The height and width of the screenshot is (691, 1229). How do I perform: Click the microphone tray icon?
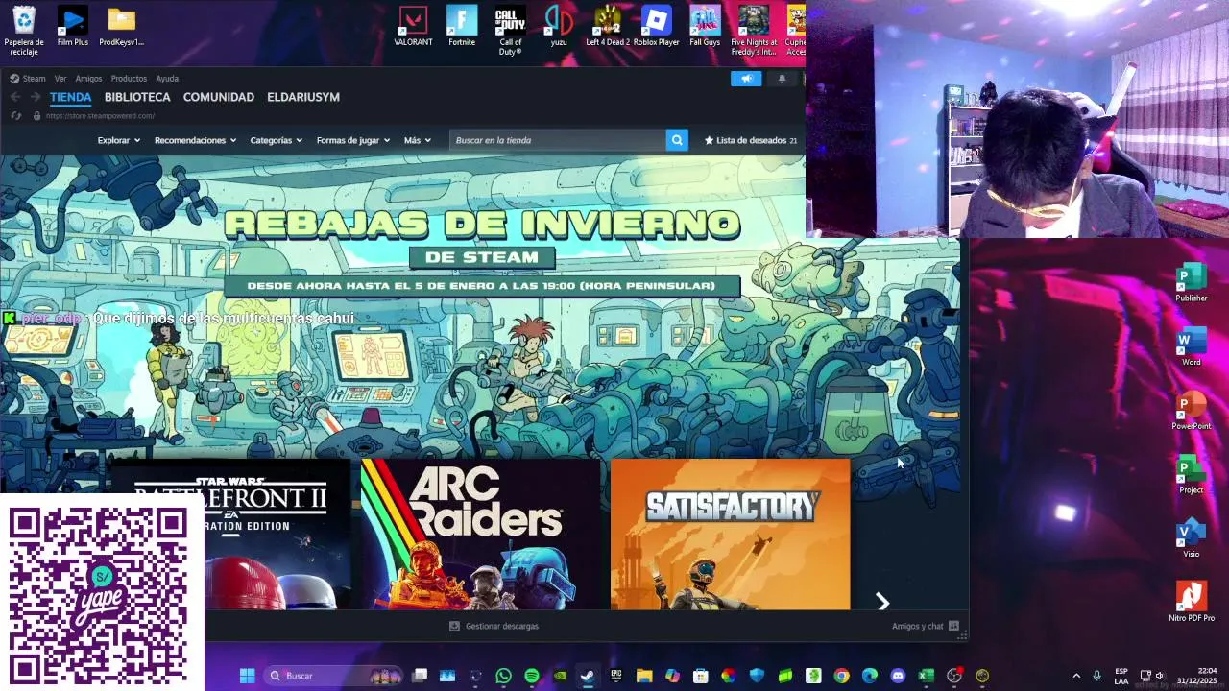pos(1097,676)
